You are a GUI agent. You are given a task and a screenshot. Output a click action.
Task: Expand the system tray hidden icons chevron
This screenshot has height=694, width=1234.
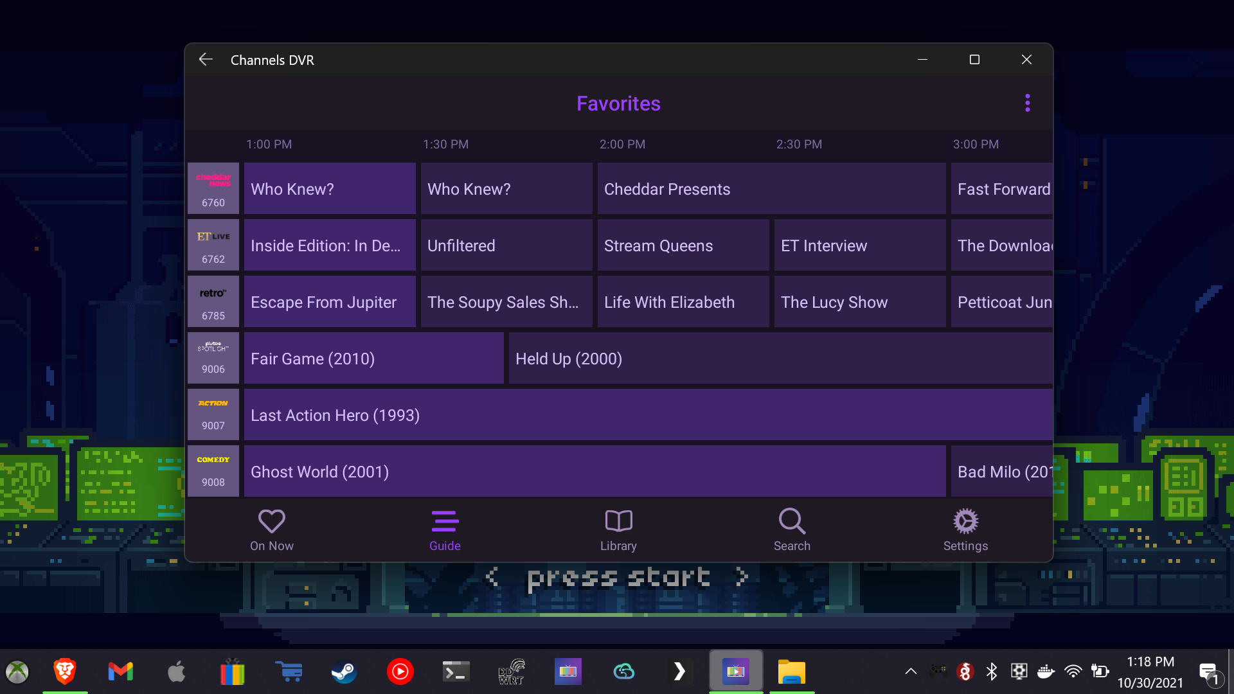pyautogui.click(x=911, y=672)
